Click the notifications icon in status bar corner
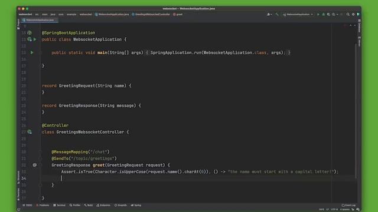 358,210
